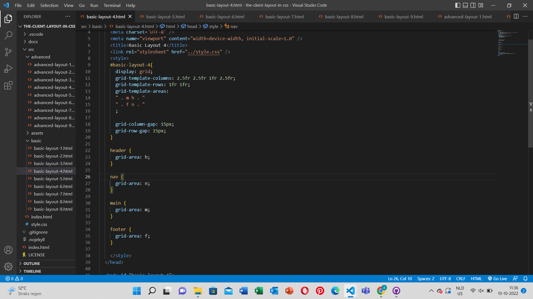Viewport: 533px width, 299px height.
Task: Toggle the Panel visibility
Action: (x=465, y=5)
